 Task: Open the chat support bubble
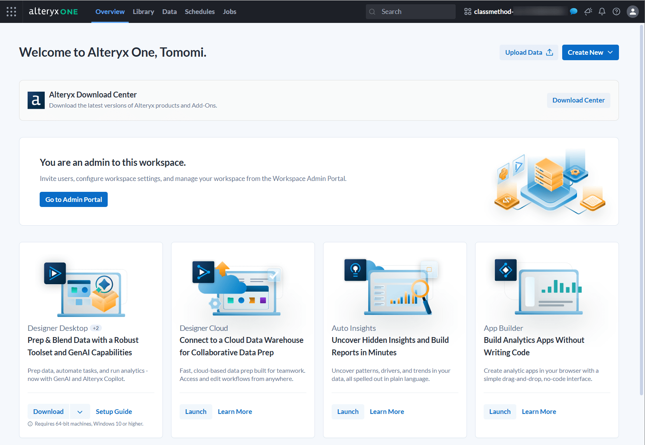click(573, 12)
